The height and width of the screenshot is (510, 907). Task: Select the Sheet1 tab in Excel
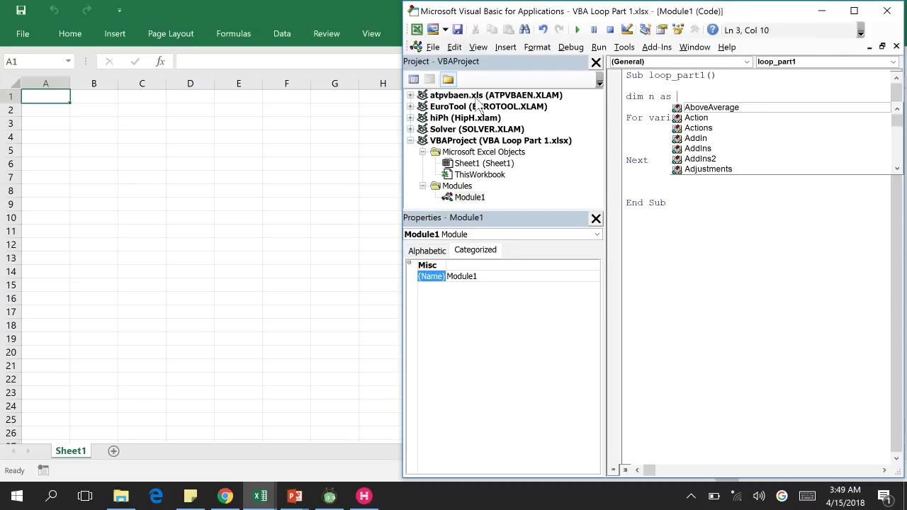pyautogui.click(x=71, y=450)
